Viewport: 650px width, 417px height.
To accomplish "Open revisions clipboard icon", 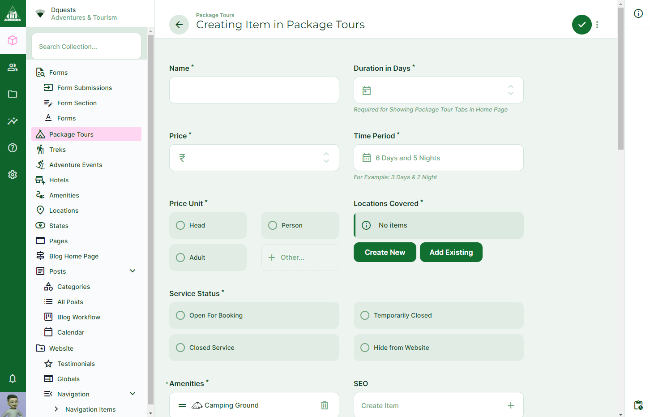I will pos(638,405).
